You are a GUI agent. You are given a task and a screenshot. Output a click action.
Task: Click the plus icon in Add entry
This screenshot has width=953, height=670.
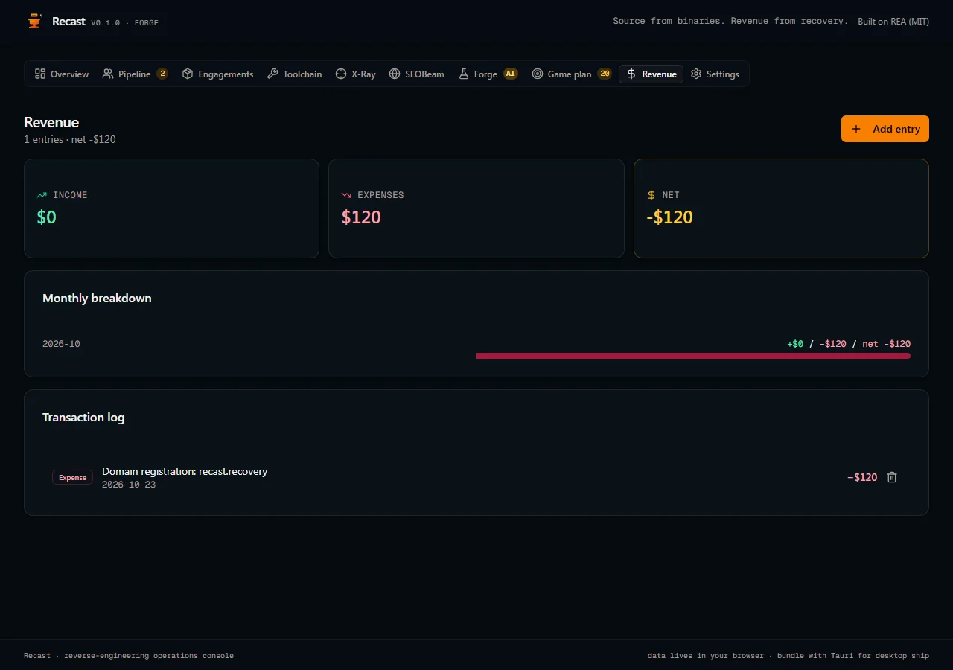(856, 129)
